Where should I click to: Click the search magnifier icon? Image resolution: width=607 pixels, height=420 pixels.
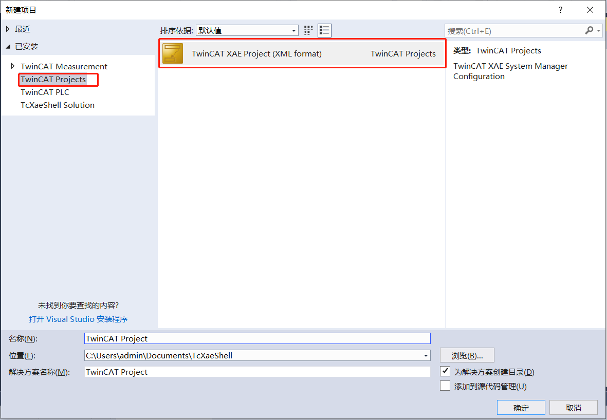point(589,31)
